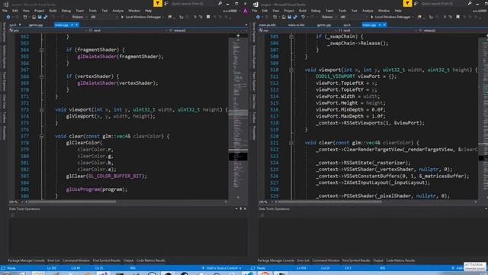Screen dimensions: 488x275
Task: Open Error List tab in OpenGL window
Action: 53,260
